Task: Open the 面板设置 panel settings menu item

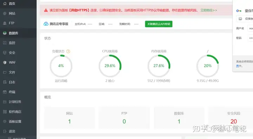Action: [18, 121]
